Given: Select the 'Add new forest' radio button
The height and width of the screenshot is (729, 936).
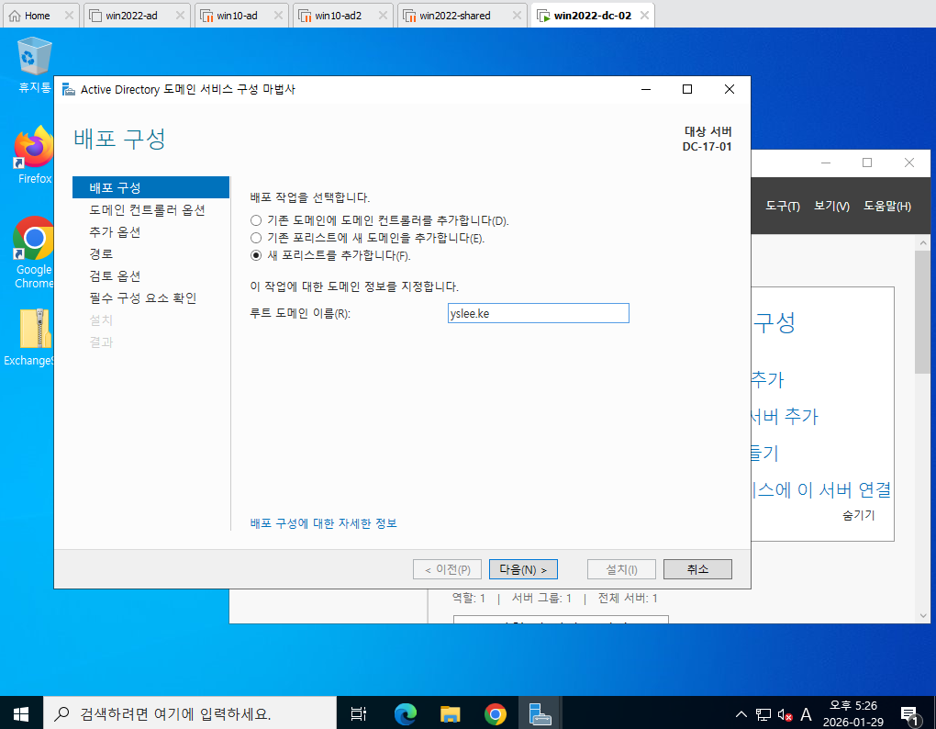Looking at the screenshot, I should [x=256, y=255].
